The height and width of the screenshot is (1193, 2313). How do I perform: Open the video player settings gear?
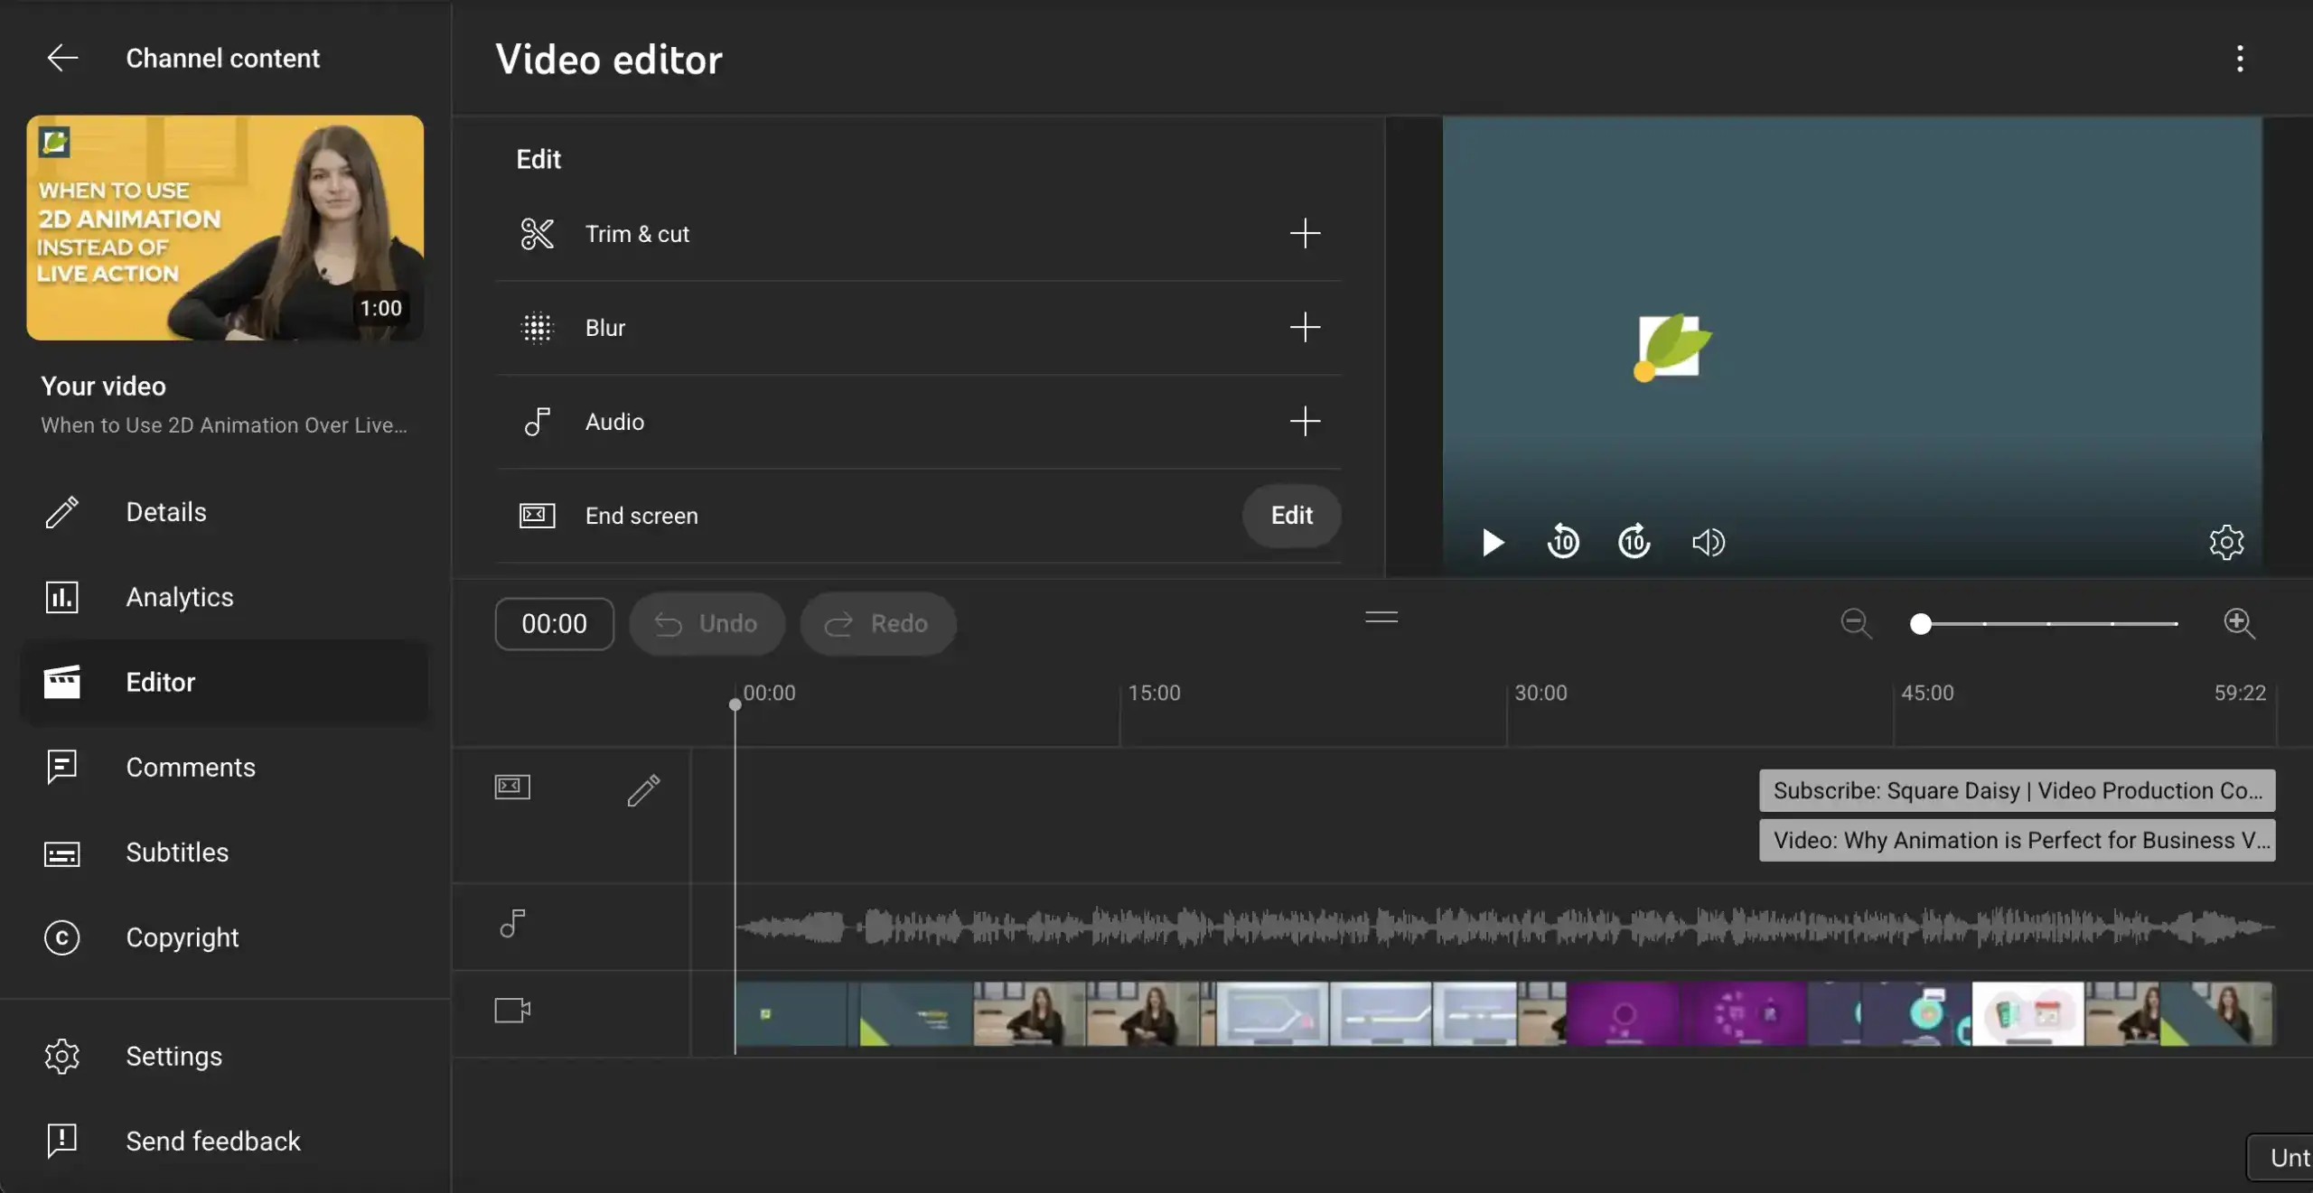(2226, 542)
